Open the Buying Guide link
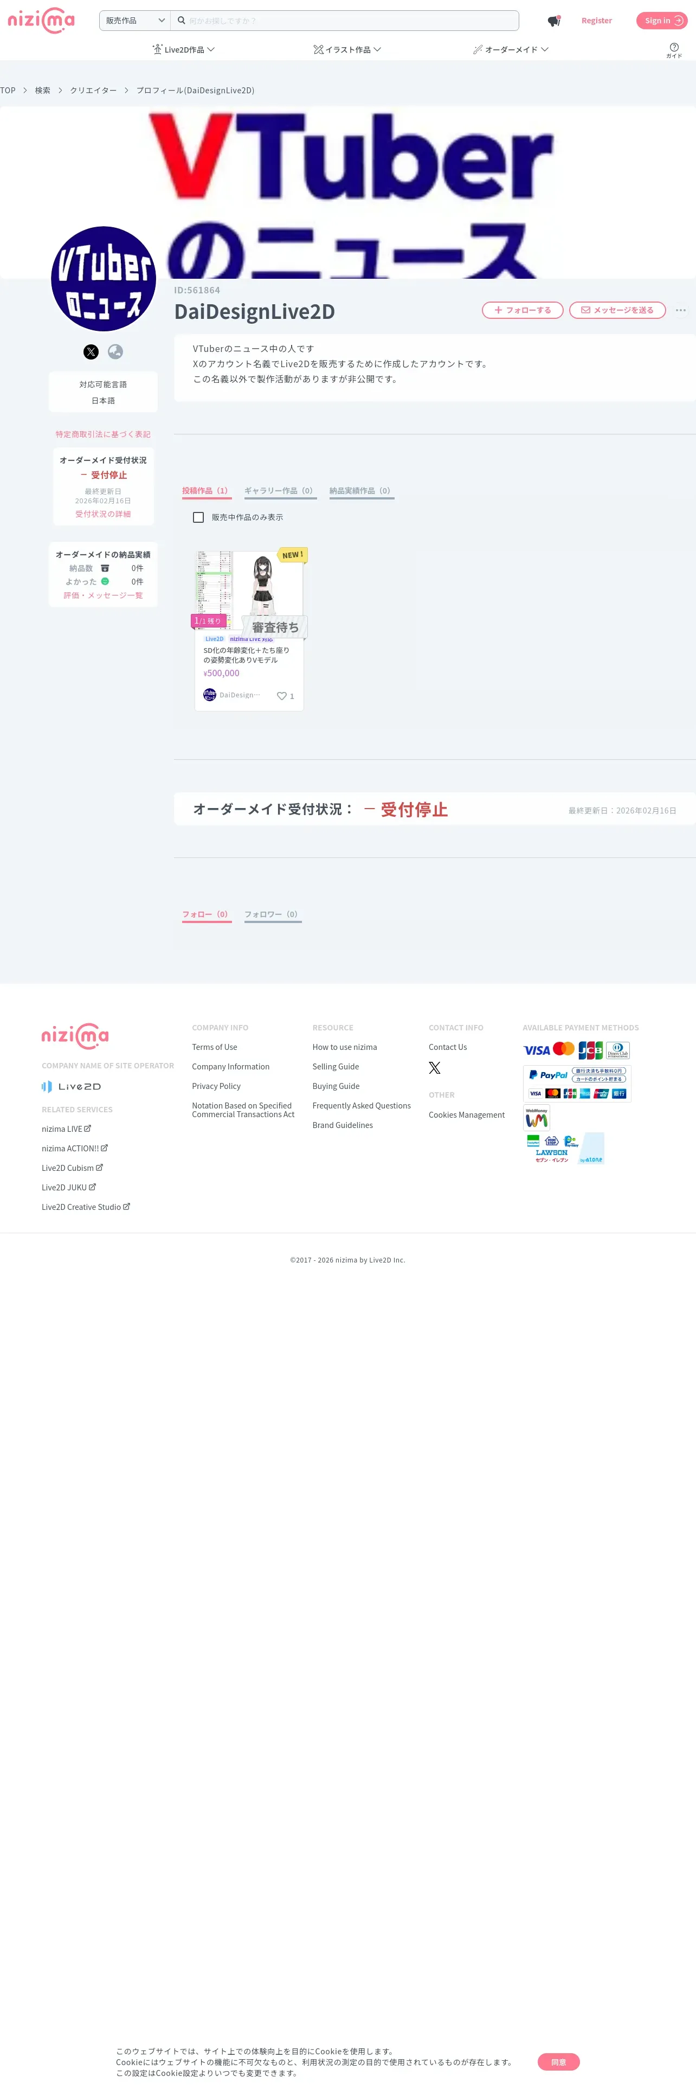Image resolution: width=696 pixels, height=2089 pixels. point(336,1087)
